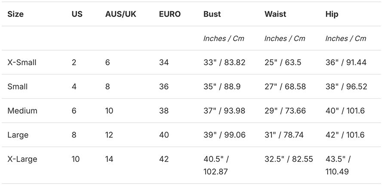Select the Medium row label

tap(22, 111)
